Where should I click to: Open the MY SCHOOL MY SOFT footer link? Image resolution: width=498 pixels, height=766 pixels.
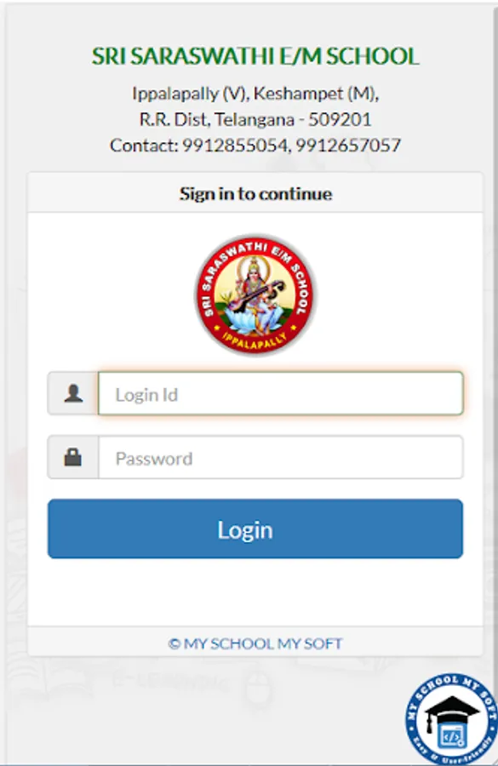(x=262, y=644)
